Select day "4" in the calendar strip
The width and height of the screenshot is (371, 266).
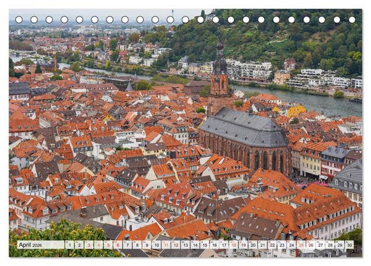[99, 245]
